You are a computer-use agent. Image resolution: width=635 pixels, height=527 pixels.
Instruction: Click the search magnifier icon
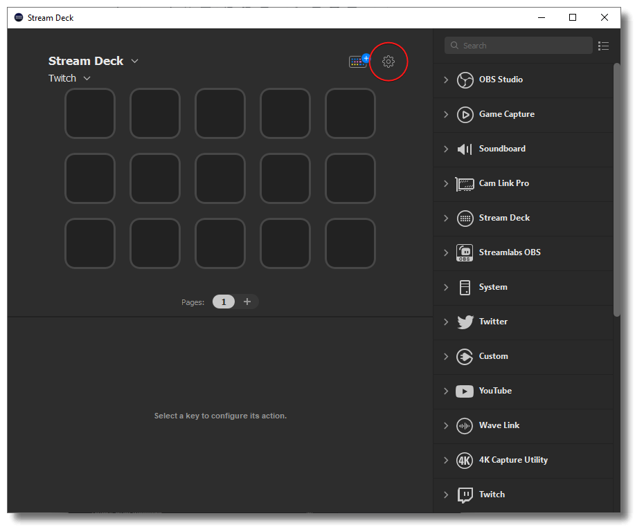pyautogui.click(x=454, y=45)
